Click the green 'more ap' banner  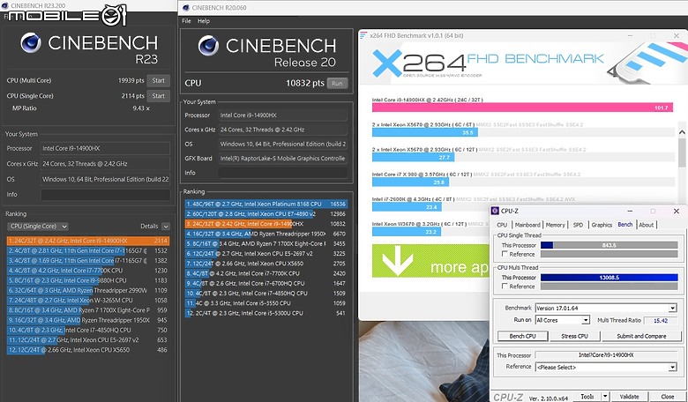tap(430, 260)
